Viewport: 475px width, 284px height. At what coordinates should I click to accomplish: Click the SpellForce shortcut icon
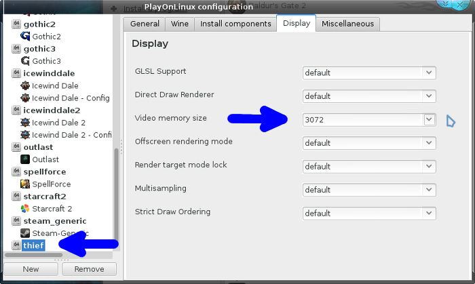[x=25, y=184]
